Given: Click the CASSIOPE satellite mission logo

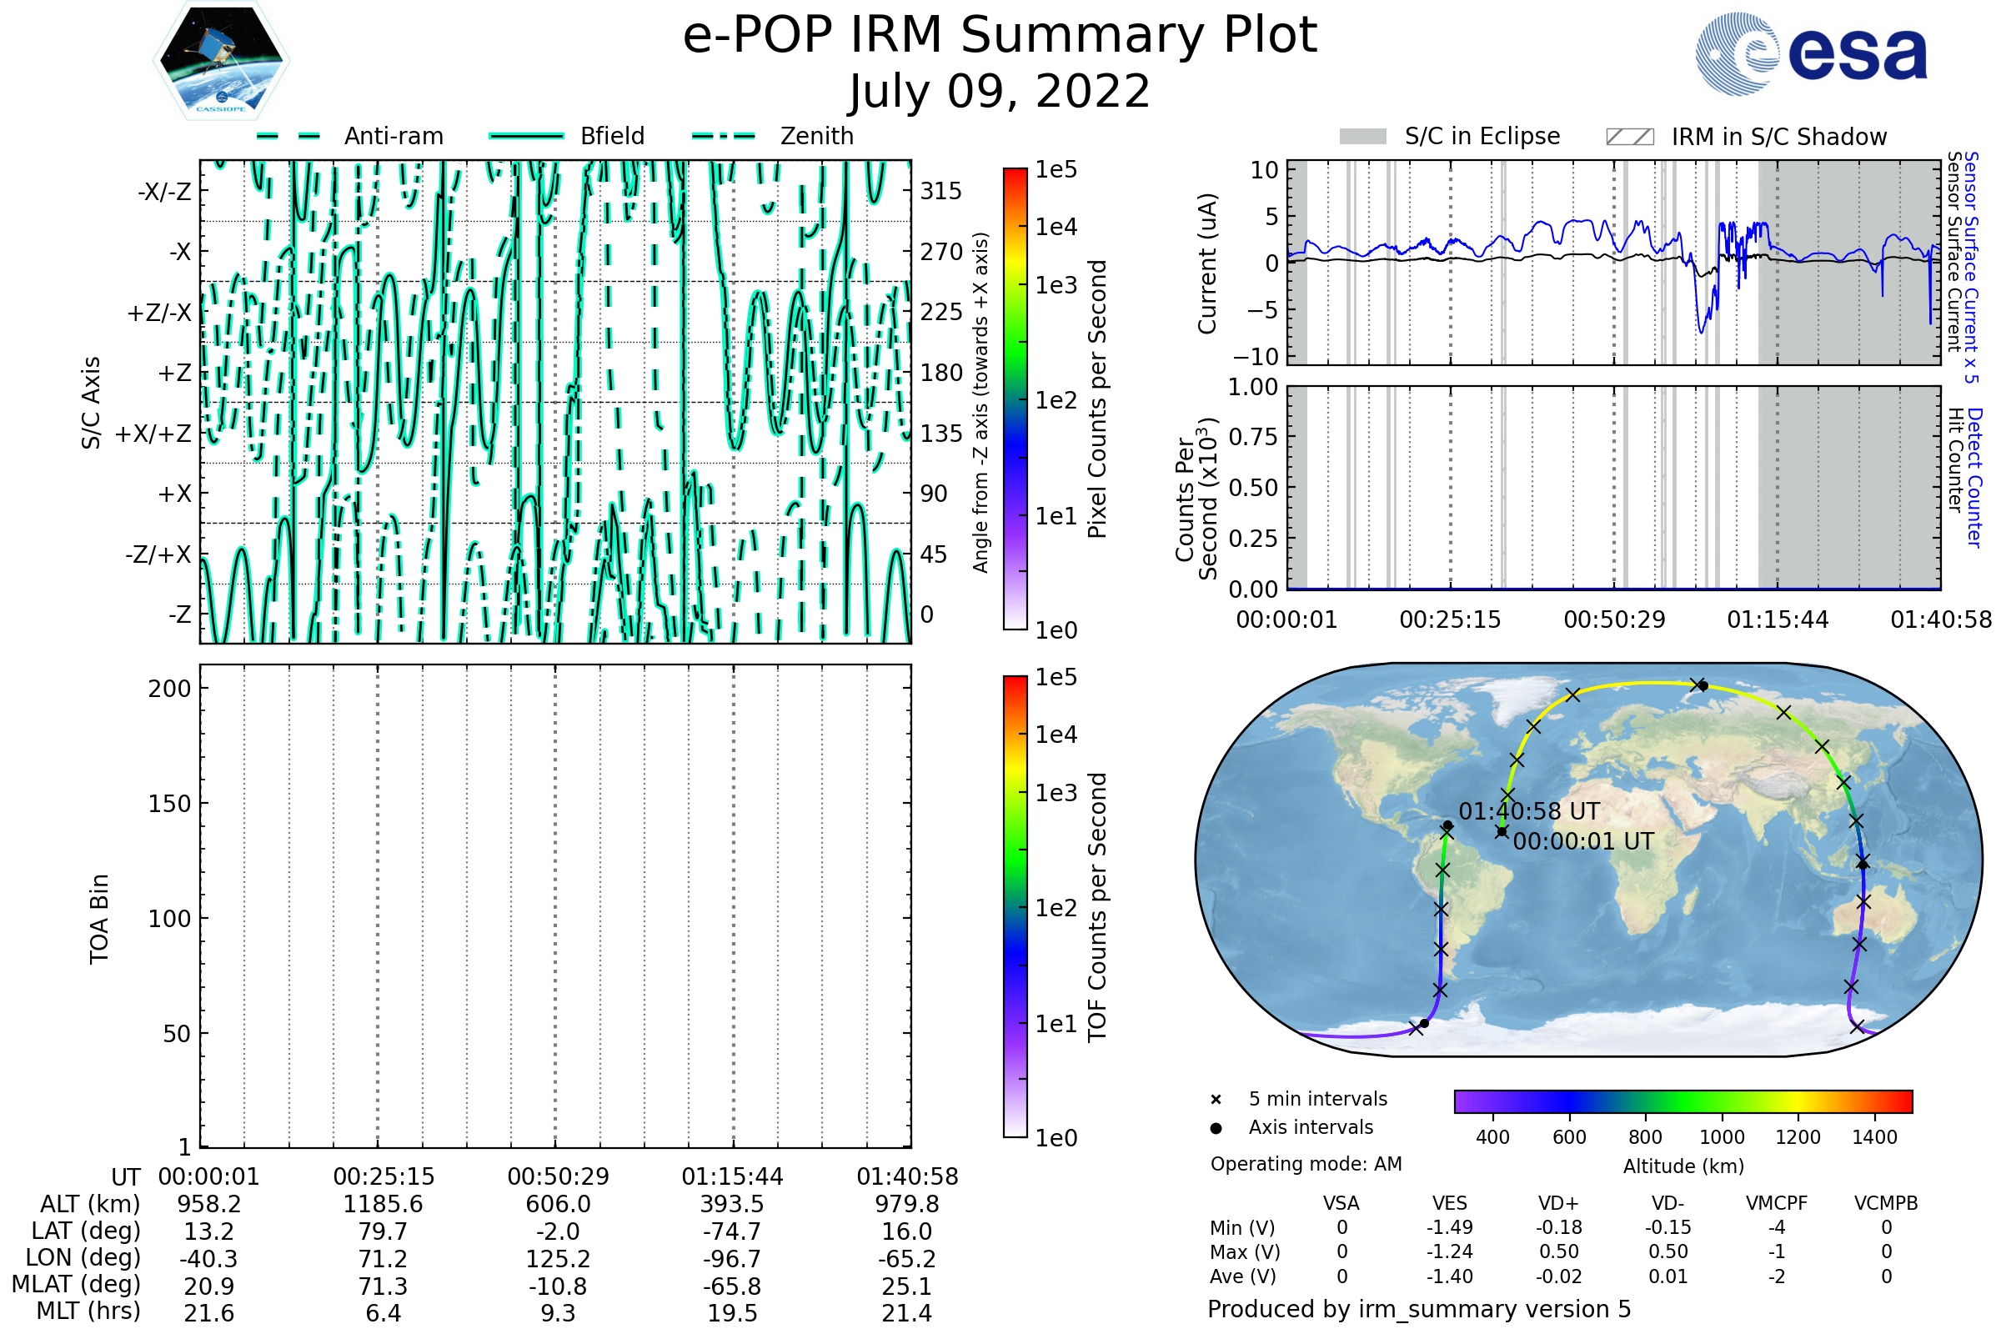Looking at the screenshot, I should [221, 61].
